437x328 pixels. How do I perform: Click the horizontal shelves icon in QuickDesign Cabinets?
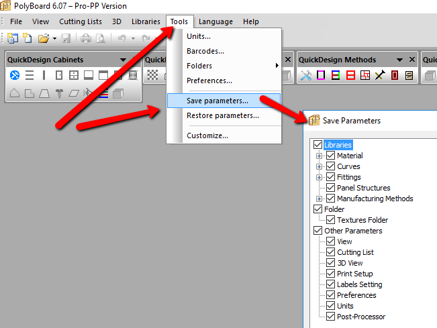click(x=30, y=75)
